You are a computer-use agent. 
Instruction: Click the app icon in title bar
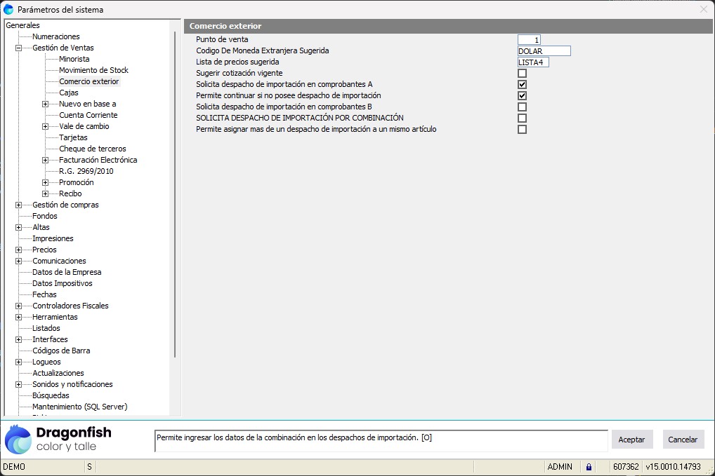(x=8, y=9)
